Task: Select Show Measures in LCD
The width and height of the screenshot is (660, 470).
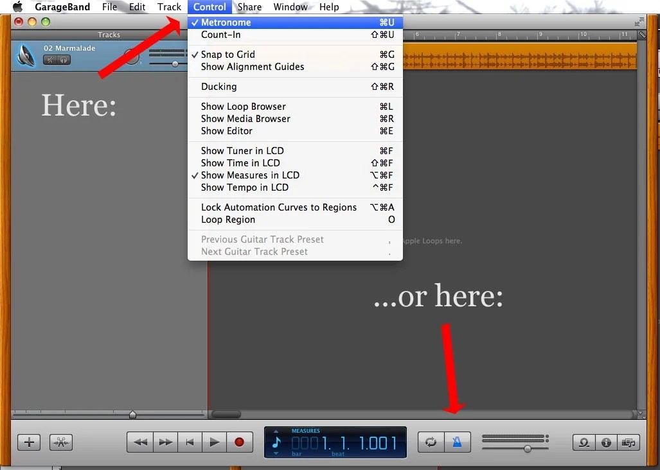Action: (250, 175)
